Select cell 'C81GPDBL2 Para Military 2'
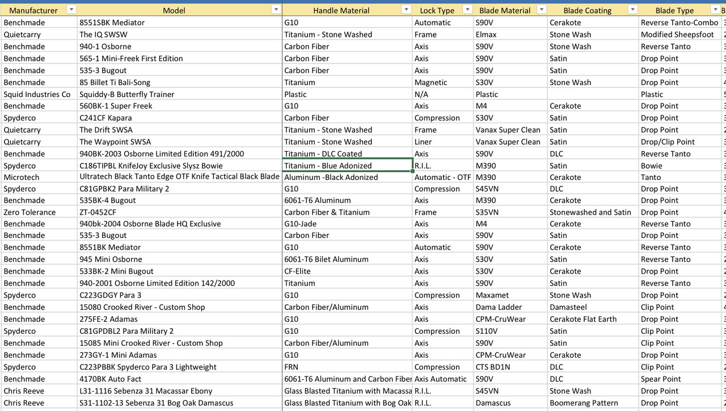The width and height of the screenshot is (726, 411). 180,331
